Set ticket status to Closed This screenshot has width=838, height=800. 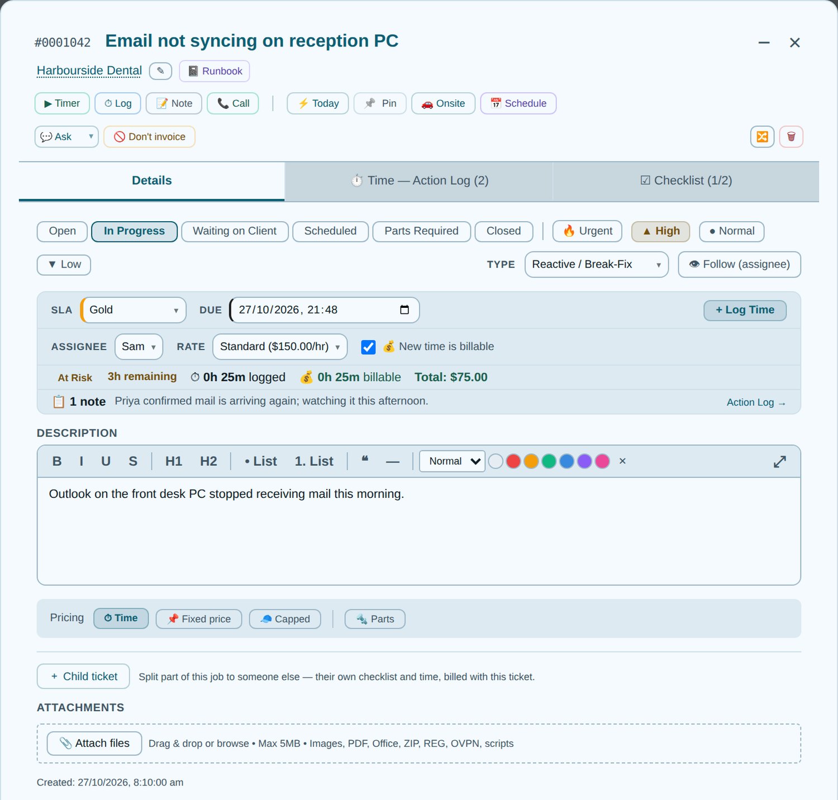[503, 231]
